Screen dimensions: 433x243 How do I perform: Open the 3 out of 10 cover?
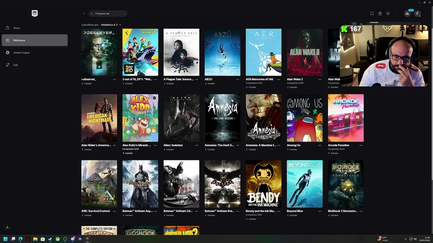click(140, 52)
